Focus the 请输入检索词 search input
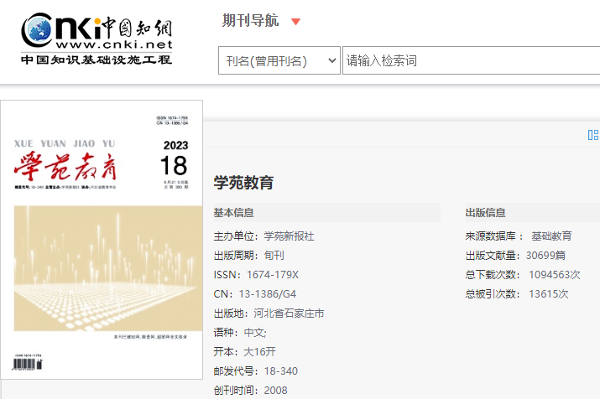This screenshot has height=399, width=600. pos(471,60)
